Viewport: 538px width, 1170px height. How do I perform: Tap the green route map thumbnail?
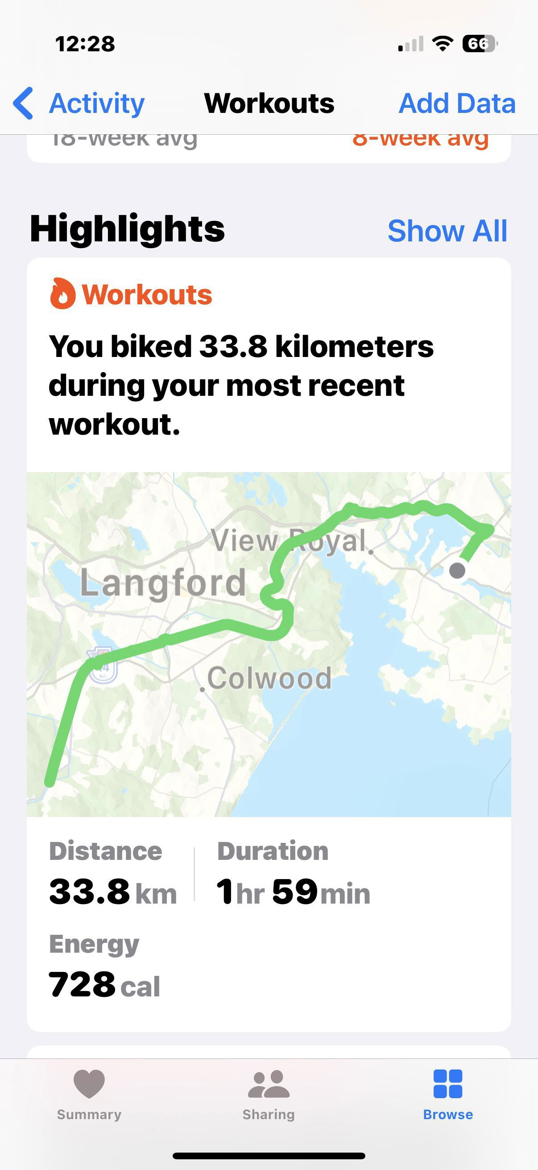click(x=269, y=644)
